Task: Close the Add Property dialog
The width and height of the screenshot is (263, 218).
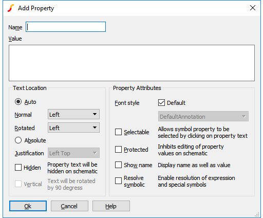Action: click(x=253, y=8)
